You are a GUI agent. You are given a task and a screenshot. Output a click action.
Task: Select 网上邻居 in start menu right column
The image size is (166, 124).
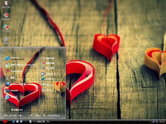48,68
